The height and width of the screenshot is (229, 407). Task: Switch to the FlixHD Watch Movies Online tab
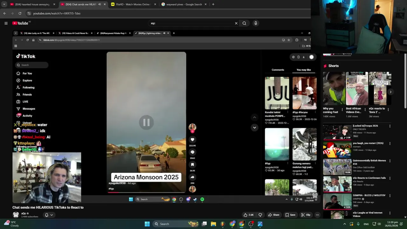pos(134,4)
